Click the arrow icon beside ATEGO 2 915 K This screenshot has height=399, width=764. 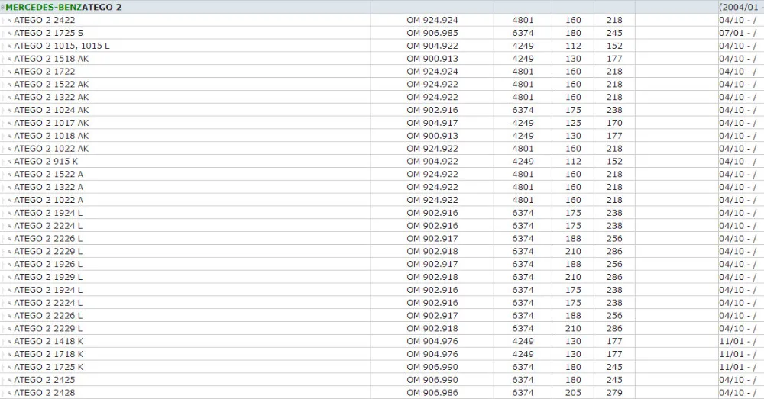click(x=10, y=162)
